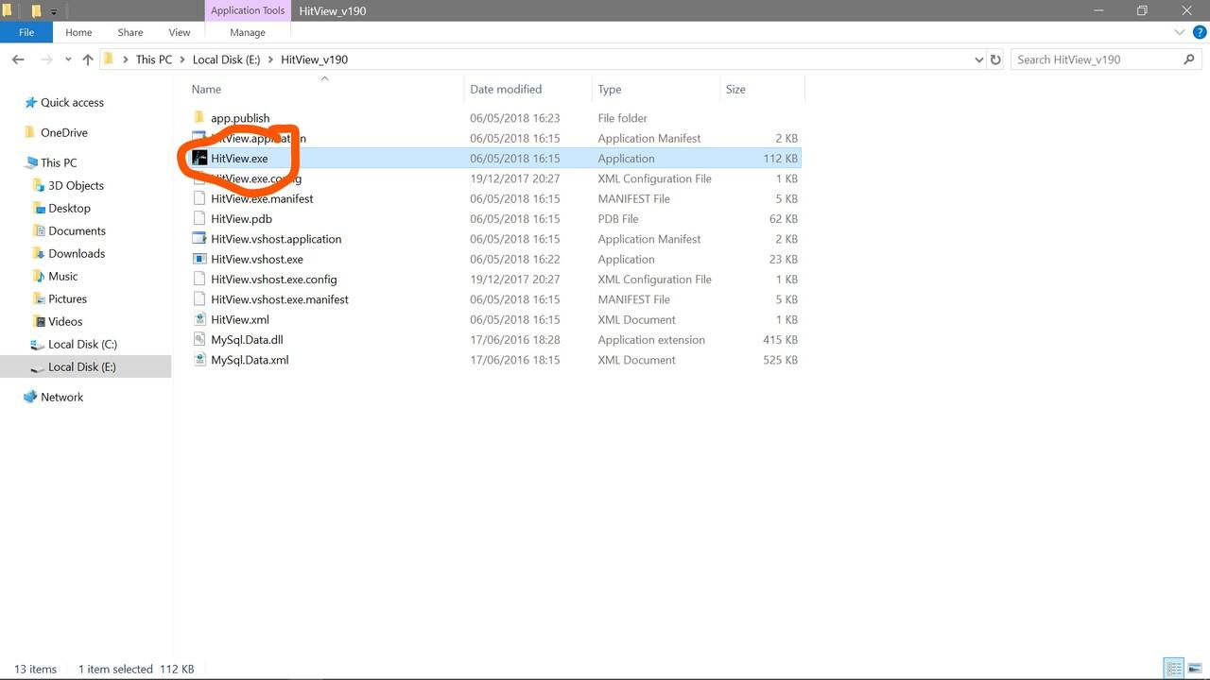This screenshot has height=680, width=1210.
Task: Click the Quick access star icon
Action: pyautogui.click(x=30, y=103)
